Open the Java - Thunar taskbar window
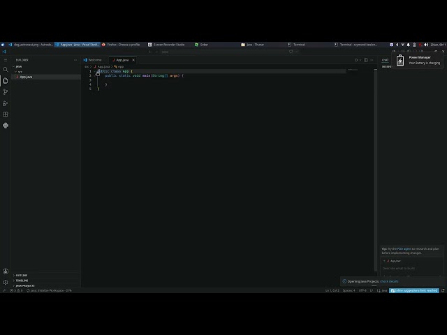Screen dimensions: 447x335 (253, 45)
